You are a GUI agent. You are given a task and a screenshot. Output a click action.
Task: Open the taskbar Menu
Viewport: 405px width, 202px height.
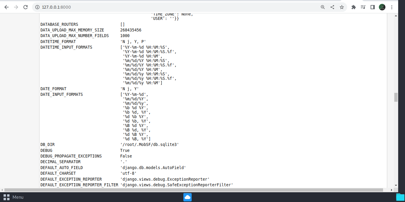point(18,197)
